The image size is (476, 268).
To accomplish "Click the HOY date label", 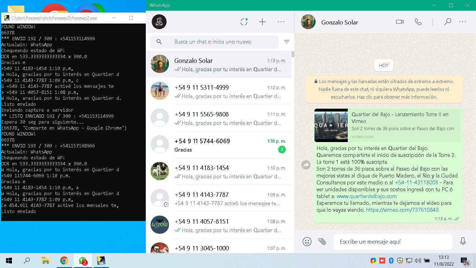I will point(384,66).
